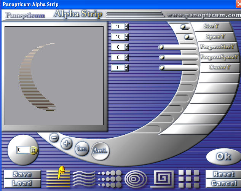The image size is (241, 191).
Task: Open the www.panopticum.com link
Action: (x=204, y=15)
